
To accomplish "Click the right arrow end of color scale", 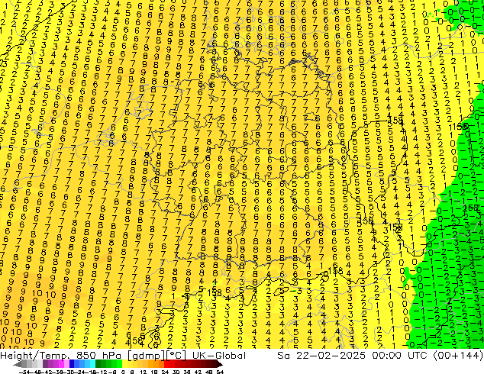I will (x=219, y=364).
